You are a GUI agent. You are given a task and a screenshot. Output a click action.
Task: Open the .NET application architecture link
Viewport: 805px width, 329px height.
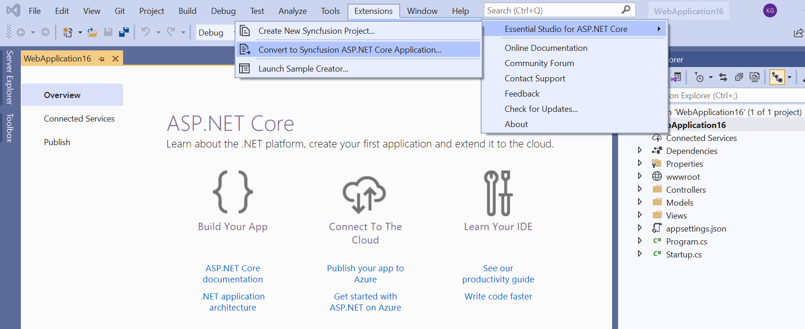[x=233, y=302]
